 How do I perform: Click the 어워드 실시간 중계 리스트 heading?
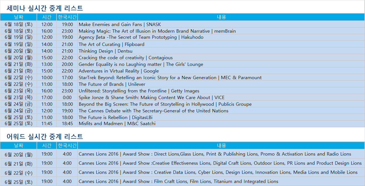[x=45, y=136]
